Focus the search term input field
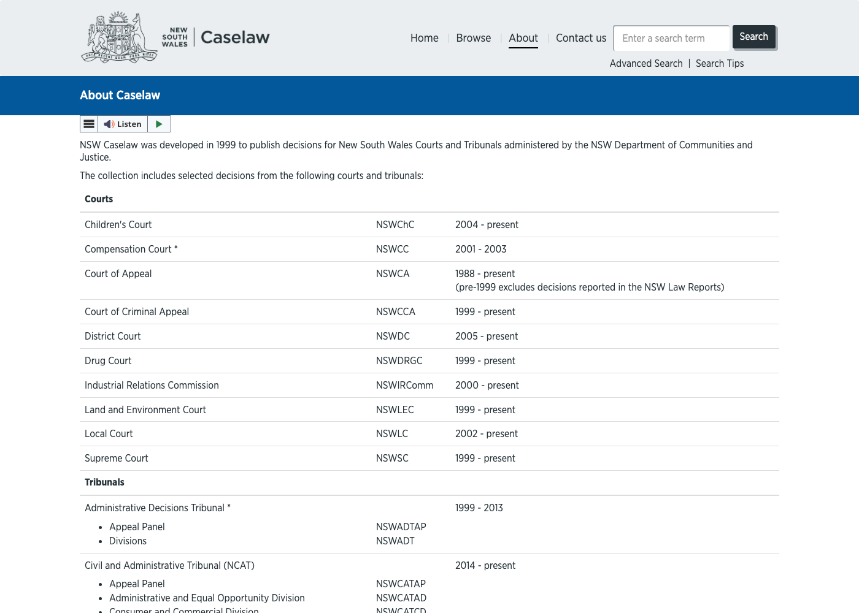 point(672,38)
